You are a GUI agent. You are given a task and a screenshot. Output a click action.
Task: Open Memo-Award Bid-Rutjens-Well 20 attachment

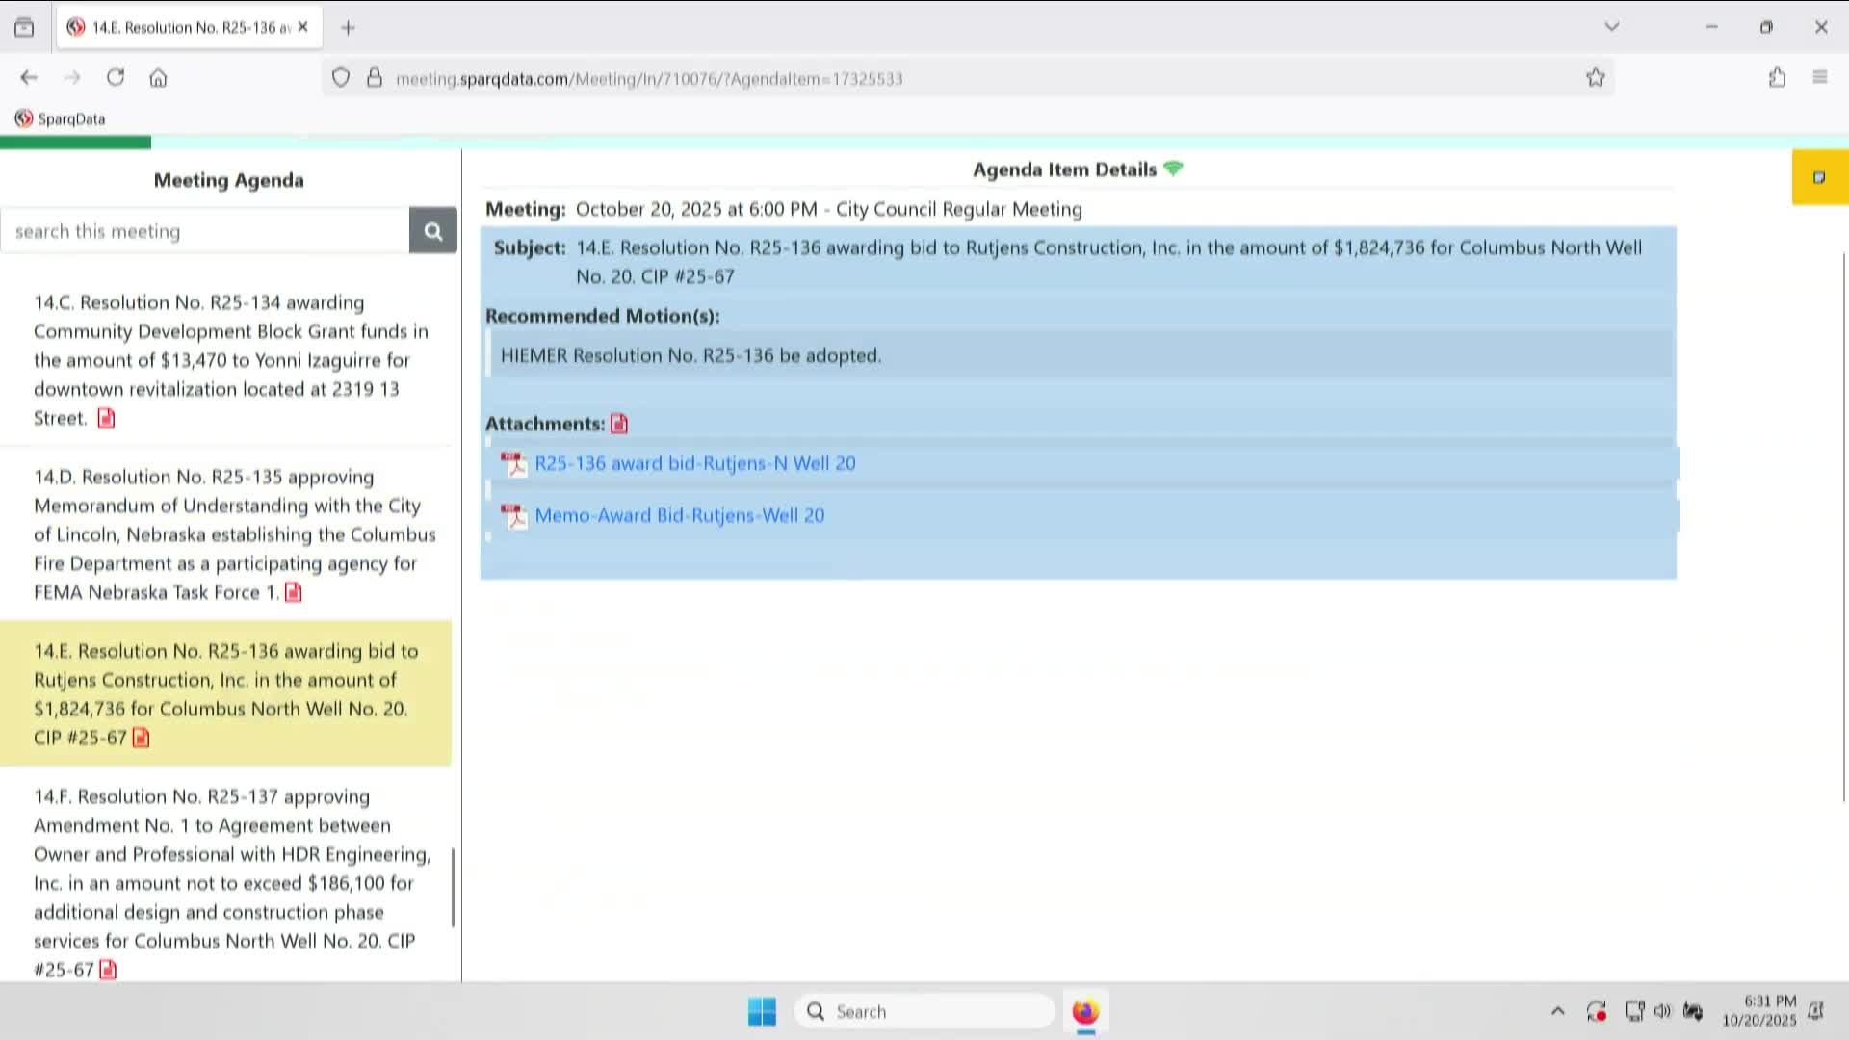pos(679,515)
